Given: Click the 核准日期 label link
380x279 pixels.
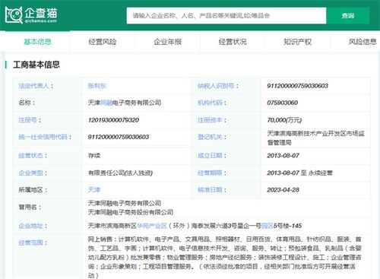Looking at the screenshot, I should [210, 189].
